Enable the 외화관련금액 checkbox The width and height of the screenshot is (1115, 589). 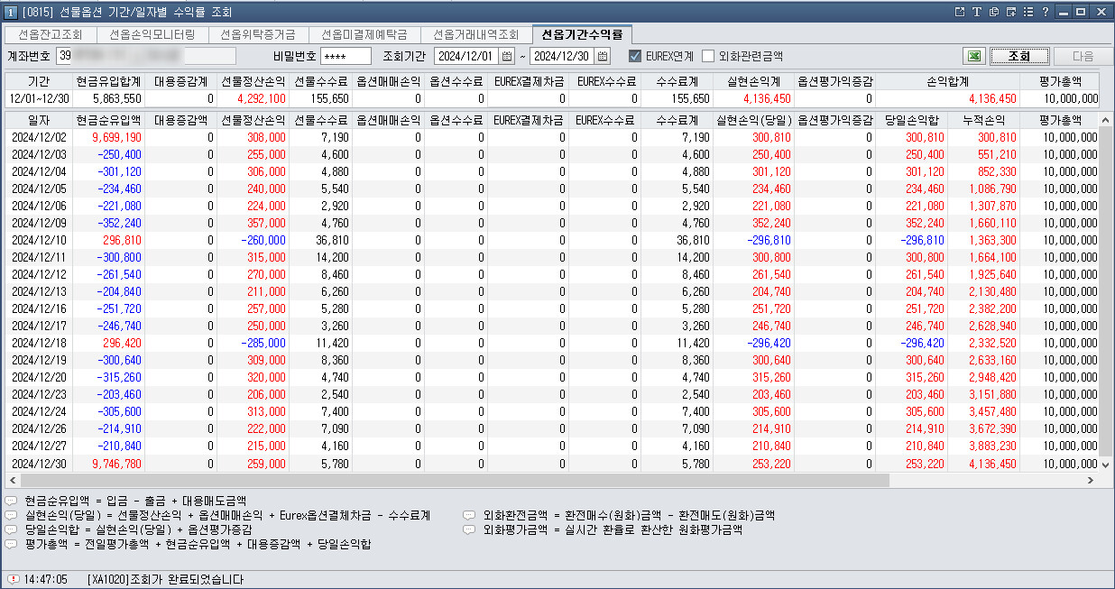point(708,56)
